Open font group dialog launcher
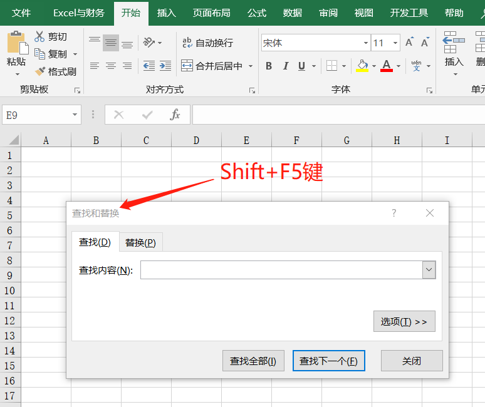485x407 pixels. coord(430,91)
